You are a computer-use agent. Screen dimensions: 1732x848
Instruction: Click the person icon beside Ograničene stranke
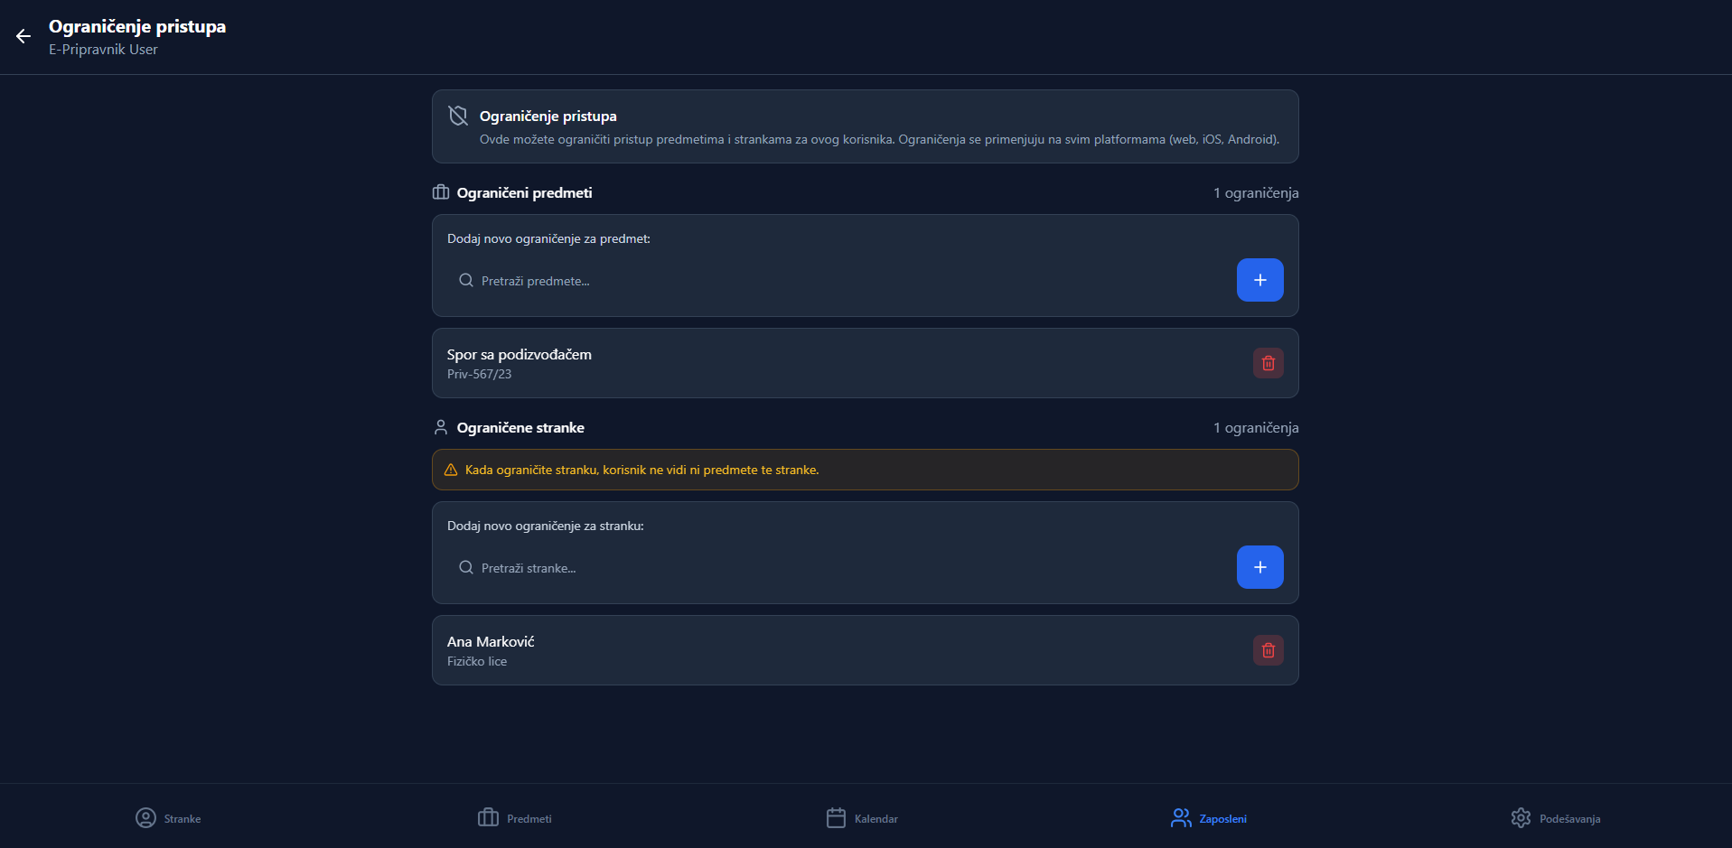(441, 427)
